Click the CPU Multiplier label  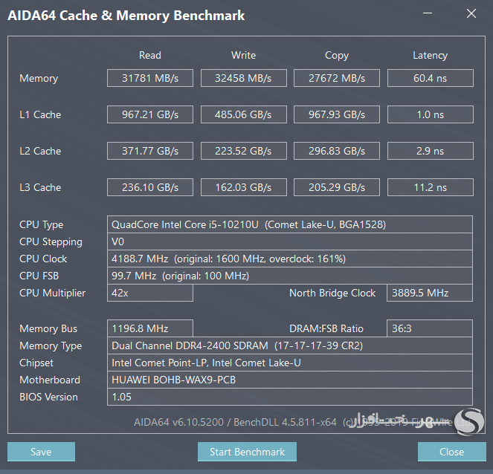click(x=52, y=293)
